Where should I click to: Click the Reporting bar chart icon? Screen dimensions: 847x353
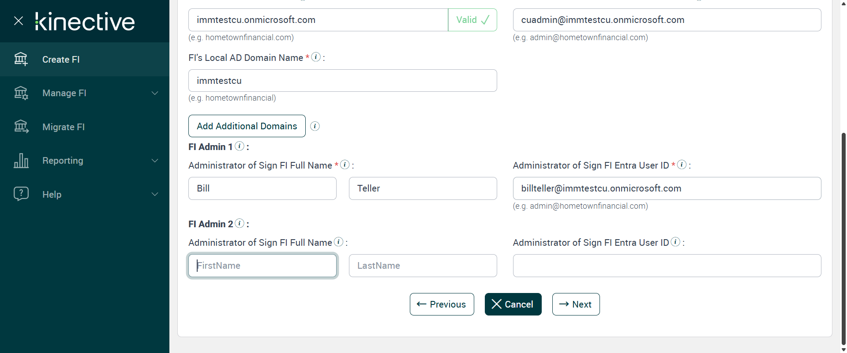[x=21, y=161]
